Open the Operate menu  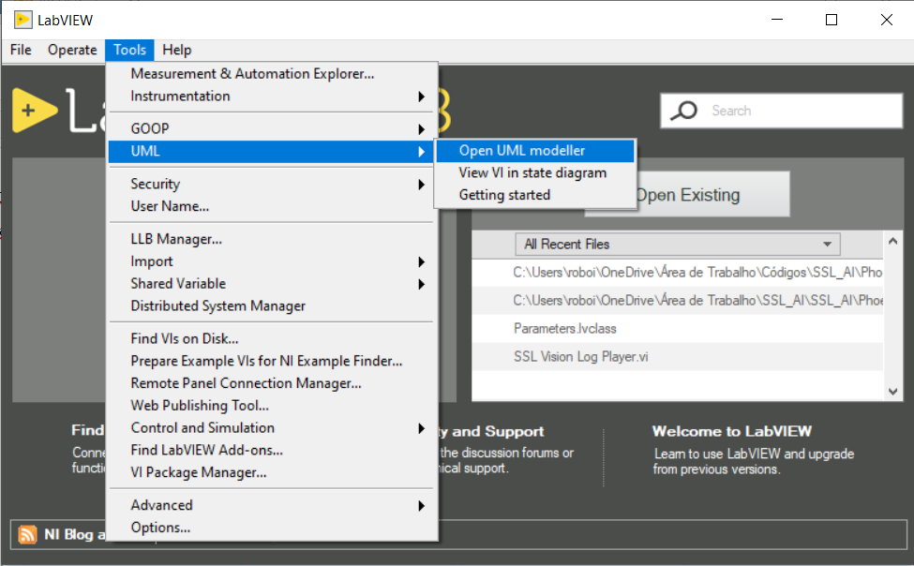point(72,50)
